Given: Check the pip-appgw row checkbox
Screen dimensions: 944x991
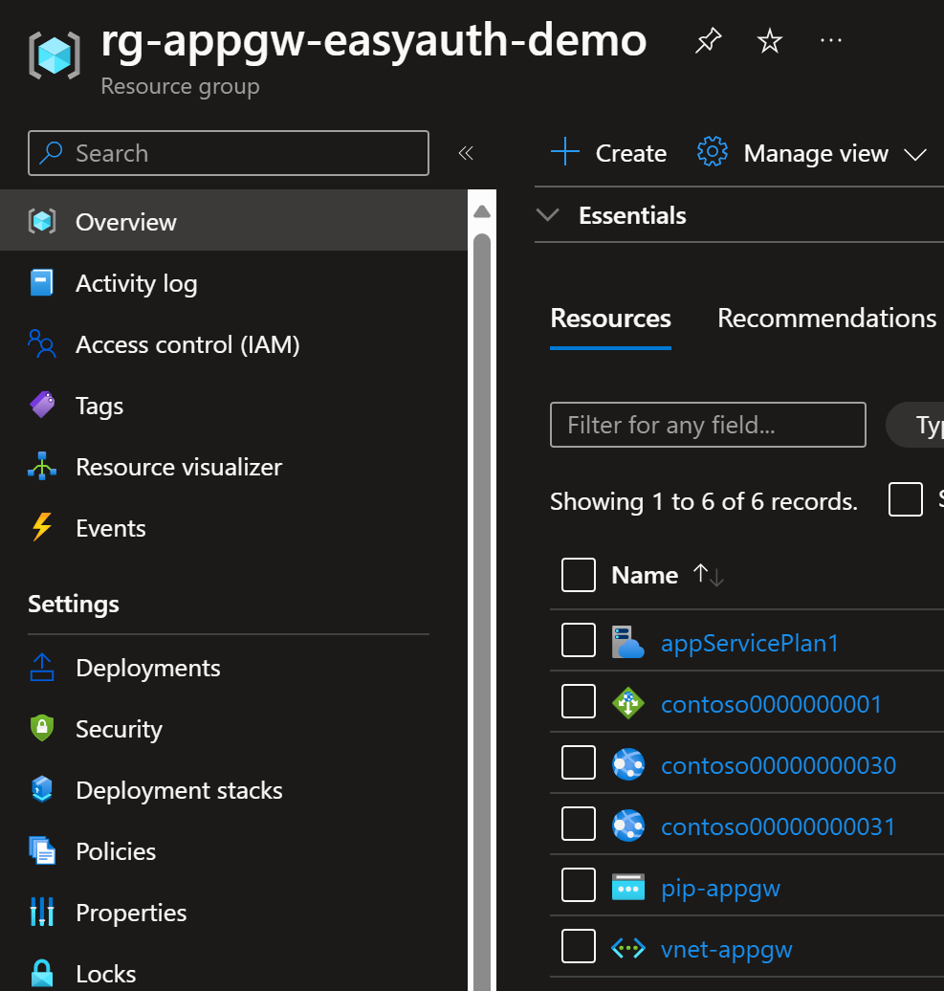Looking at the screenshot, I should tap(578, 885).
